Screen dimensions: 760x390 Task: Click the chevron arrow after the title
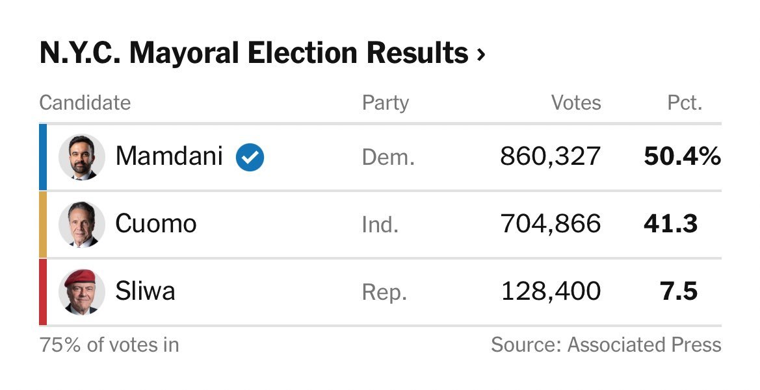[480, 55]
